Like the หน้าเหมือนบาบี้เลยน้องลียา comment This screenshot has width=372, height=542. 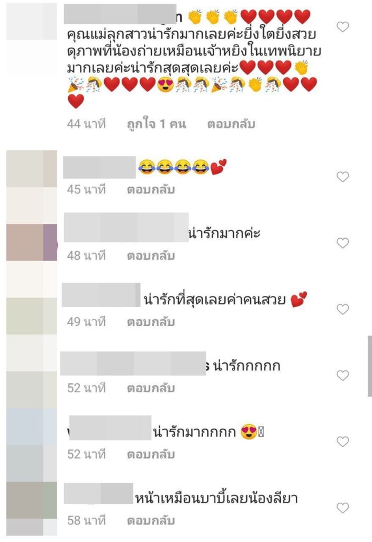tap(342, 508)
